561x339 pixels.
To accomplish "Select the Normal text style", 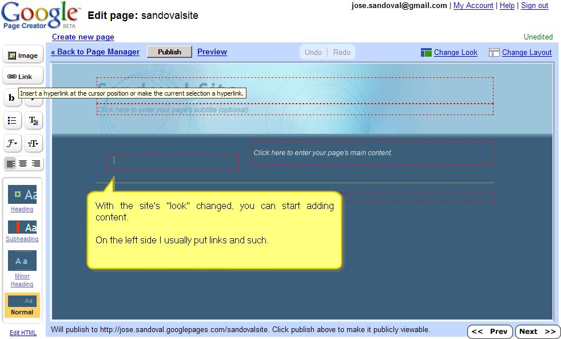I will 22,305.
